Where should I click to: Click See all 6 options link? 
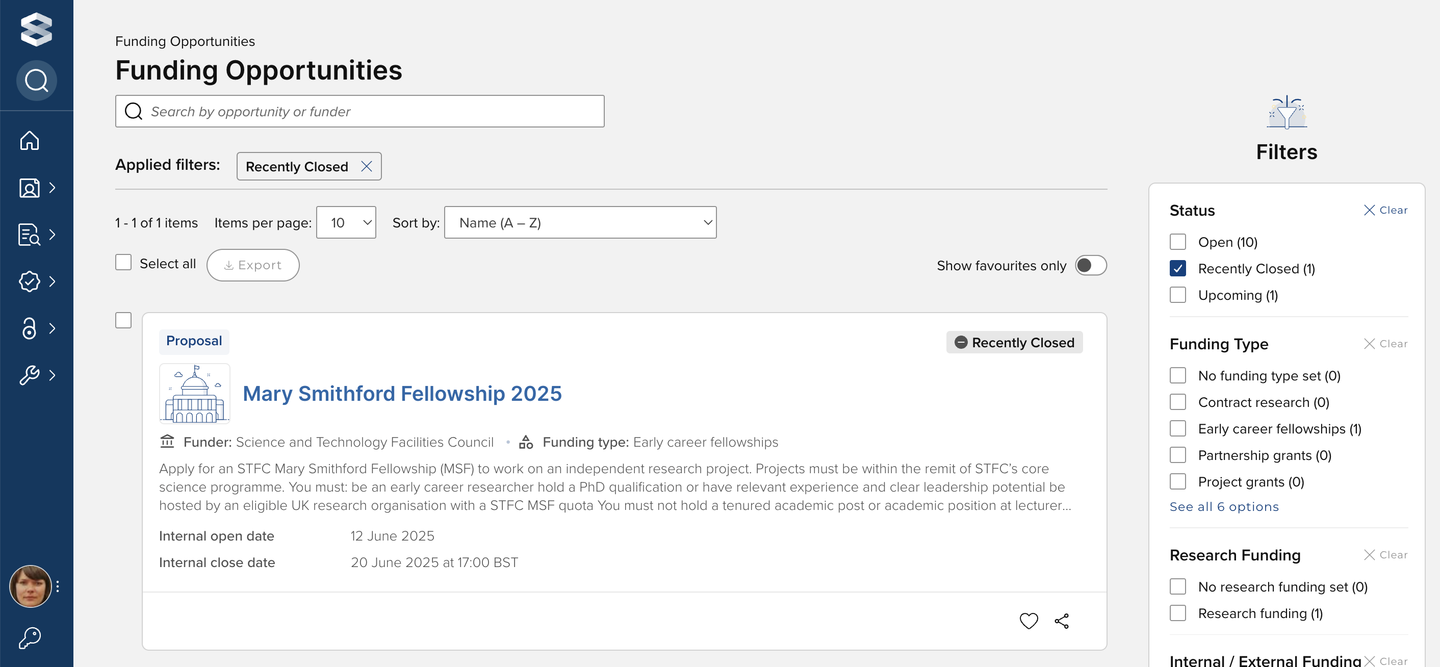[x=1224, y=506]
